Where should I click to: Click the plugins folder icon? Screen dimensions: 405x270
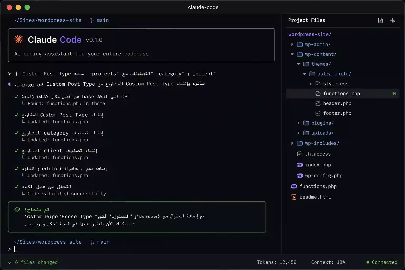click(306, 123)
